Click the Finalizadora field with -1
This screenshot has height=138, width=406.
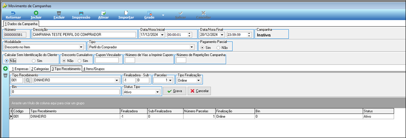tap(129, 80)
